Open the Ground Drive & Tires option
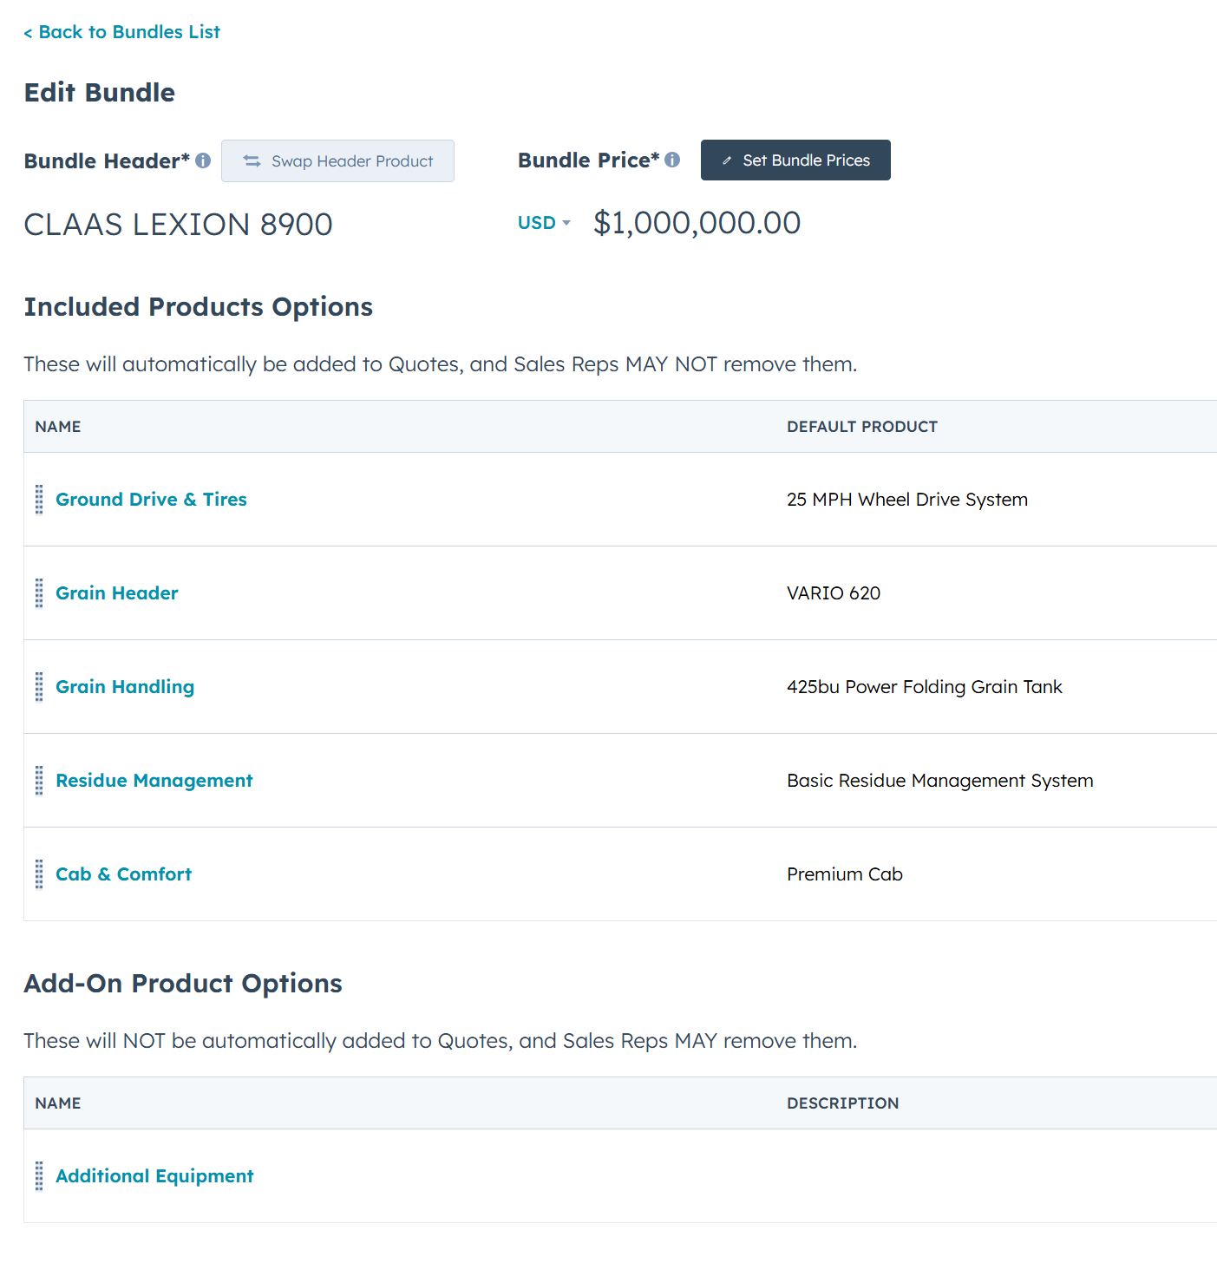The height and width of the screenshot is (1263, 1217). point(151,500)
